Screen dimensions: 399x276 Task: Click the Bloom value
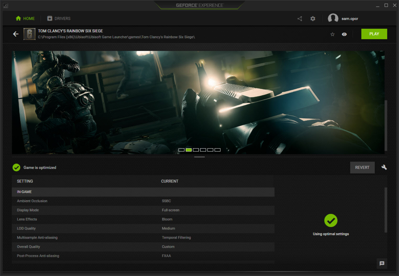tap(167, 219)
